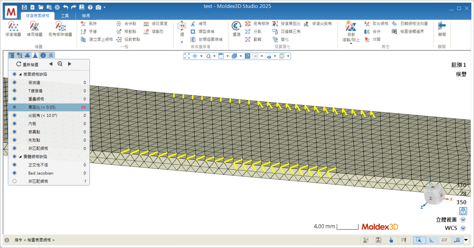Click the 炸開 explode tool

(x=373, y=39)
